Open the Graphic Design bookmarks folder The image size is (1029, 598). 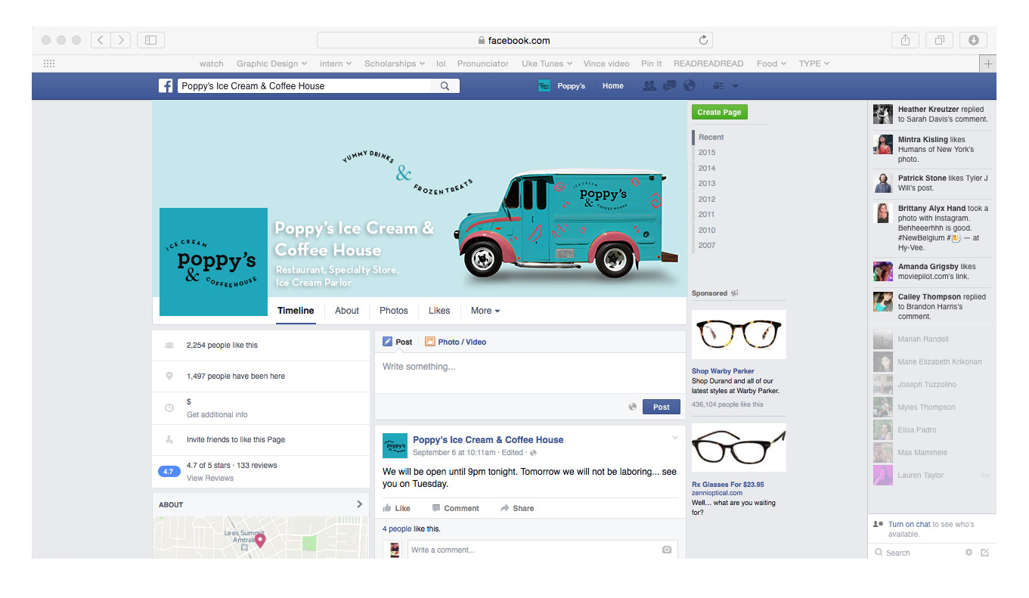(x=271, y=64)
